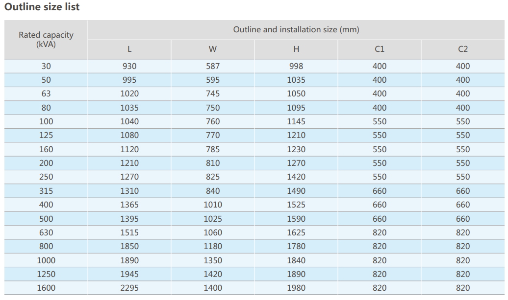
Task: Click the 30 kVA rated capacity cell
Action: click(x=46, y=66)
